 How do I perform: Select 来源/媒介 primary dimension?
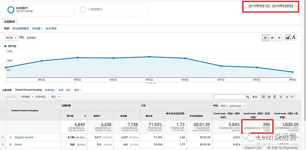click(50, 90)
